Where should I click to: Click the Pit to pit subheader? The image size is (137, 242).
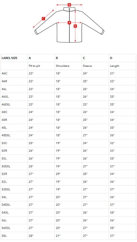[34, 66]
